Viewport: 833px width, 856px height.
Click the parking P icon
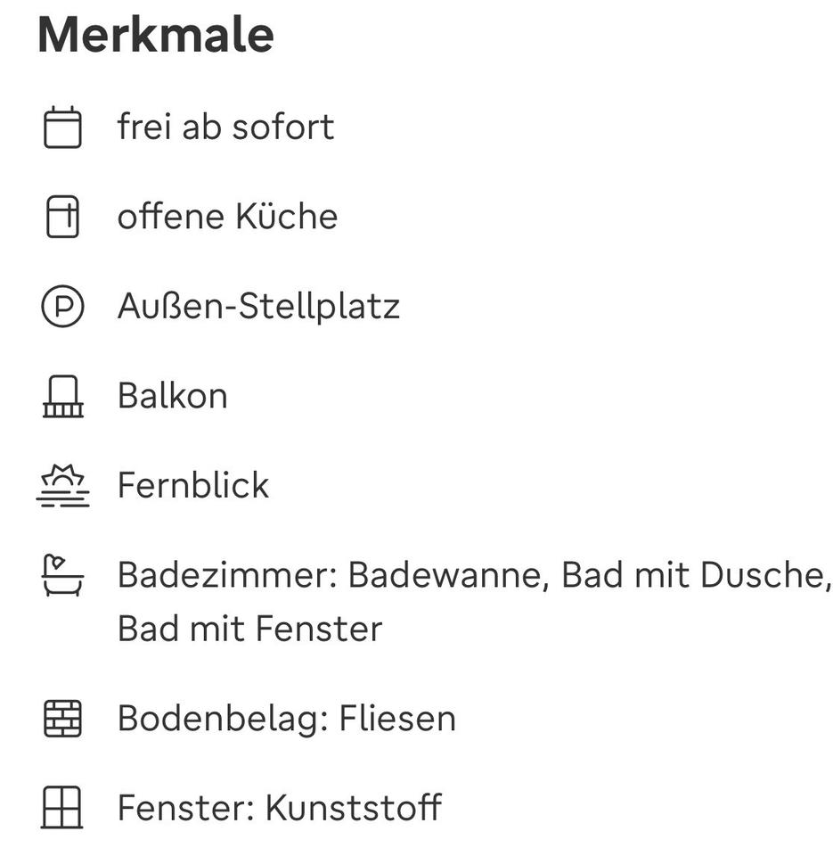[62, 307]
